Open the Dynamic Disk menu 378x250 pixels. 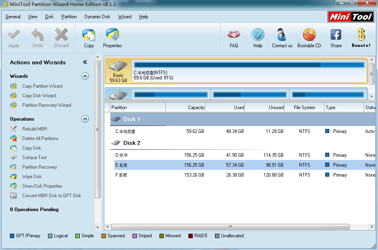(97, 17)
